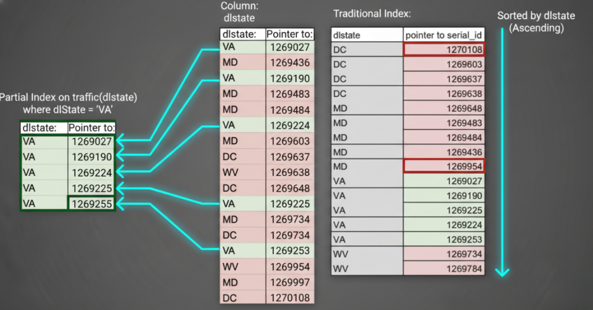Select the green-outlined 1269255 cell in Partial Index
The image size is (593, 310).
tap(91, 203)
